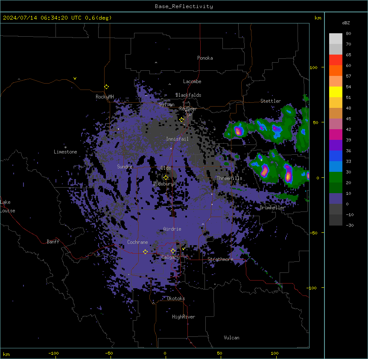Click the Lake Louise label
Viewport: 368px width, 359px height.
[8, 206]
